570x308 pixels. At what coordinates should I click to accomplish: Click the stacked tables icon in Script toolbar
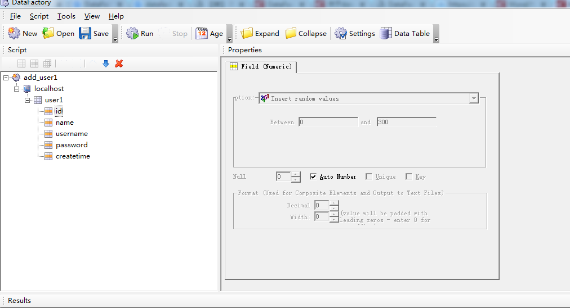click(x=47, y=64)
